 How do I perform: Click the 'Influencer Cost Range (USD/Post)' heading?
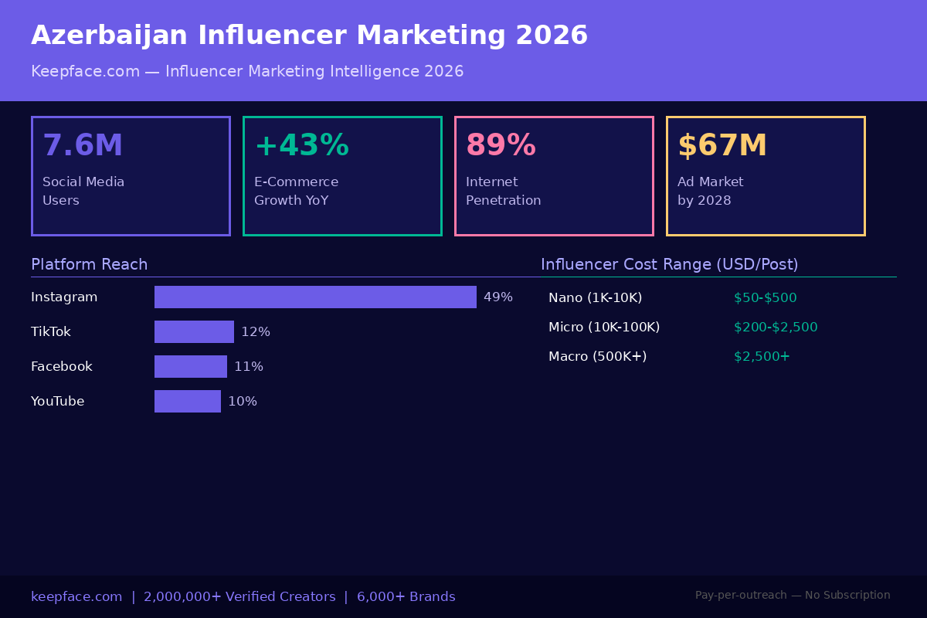(x=670, y=265)
